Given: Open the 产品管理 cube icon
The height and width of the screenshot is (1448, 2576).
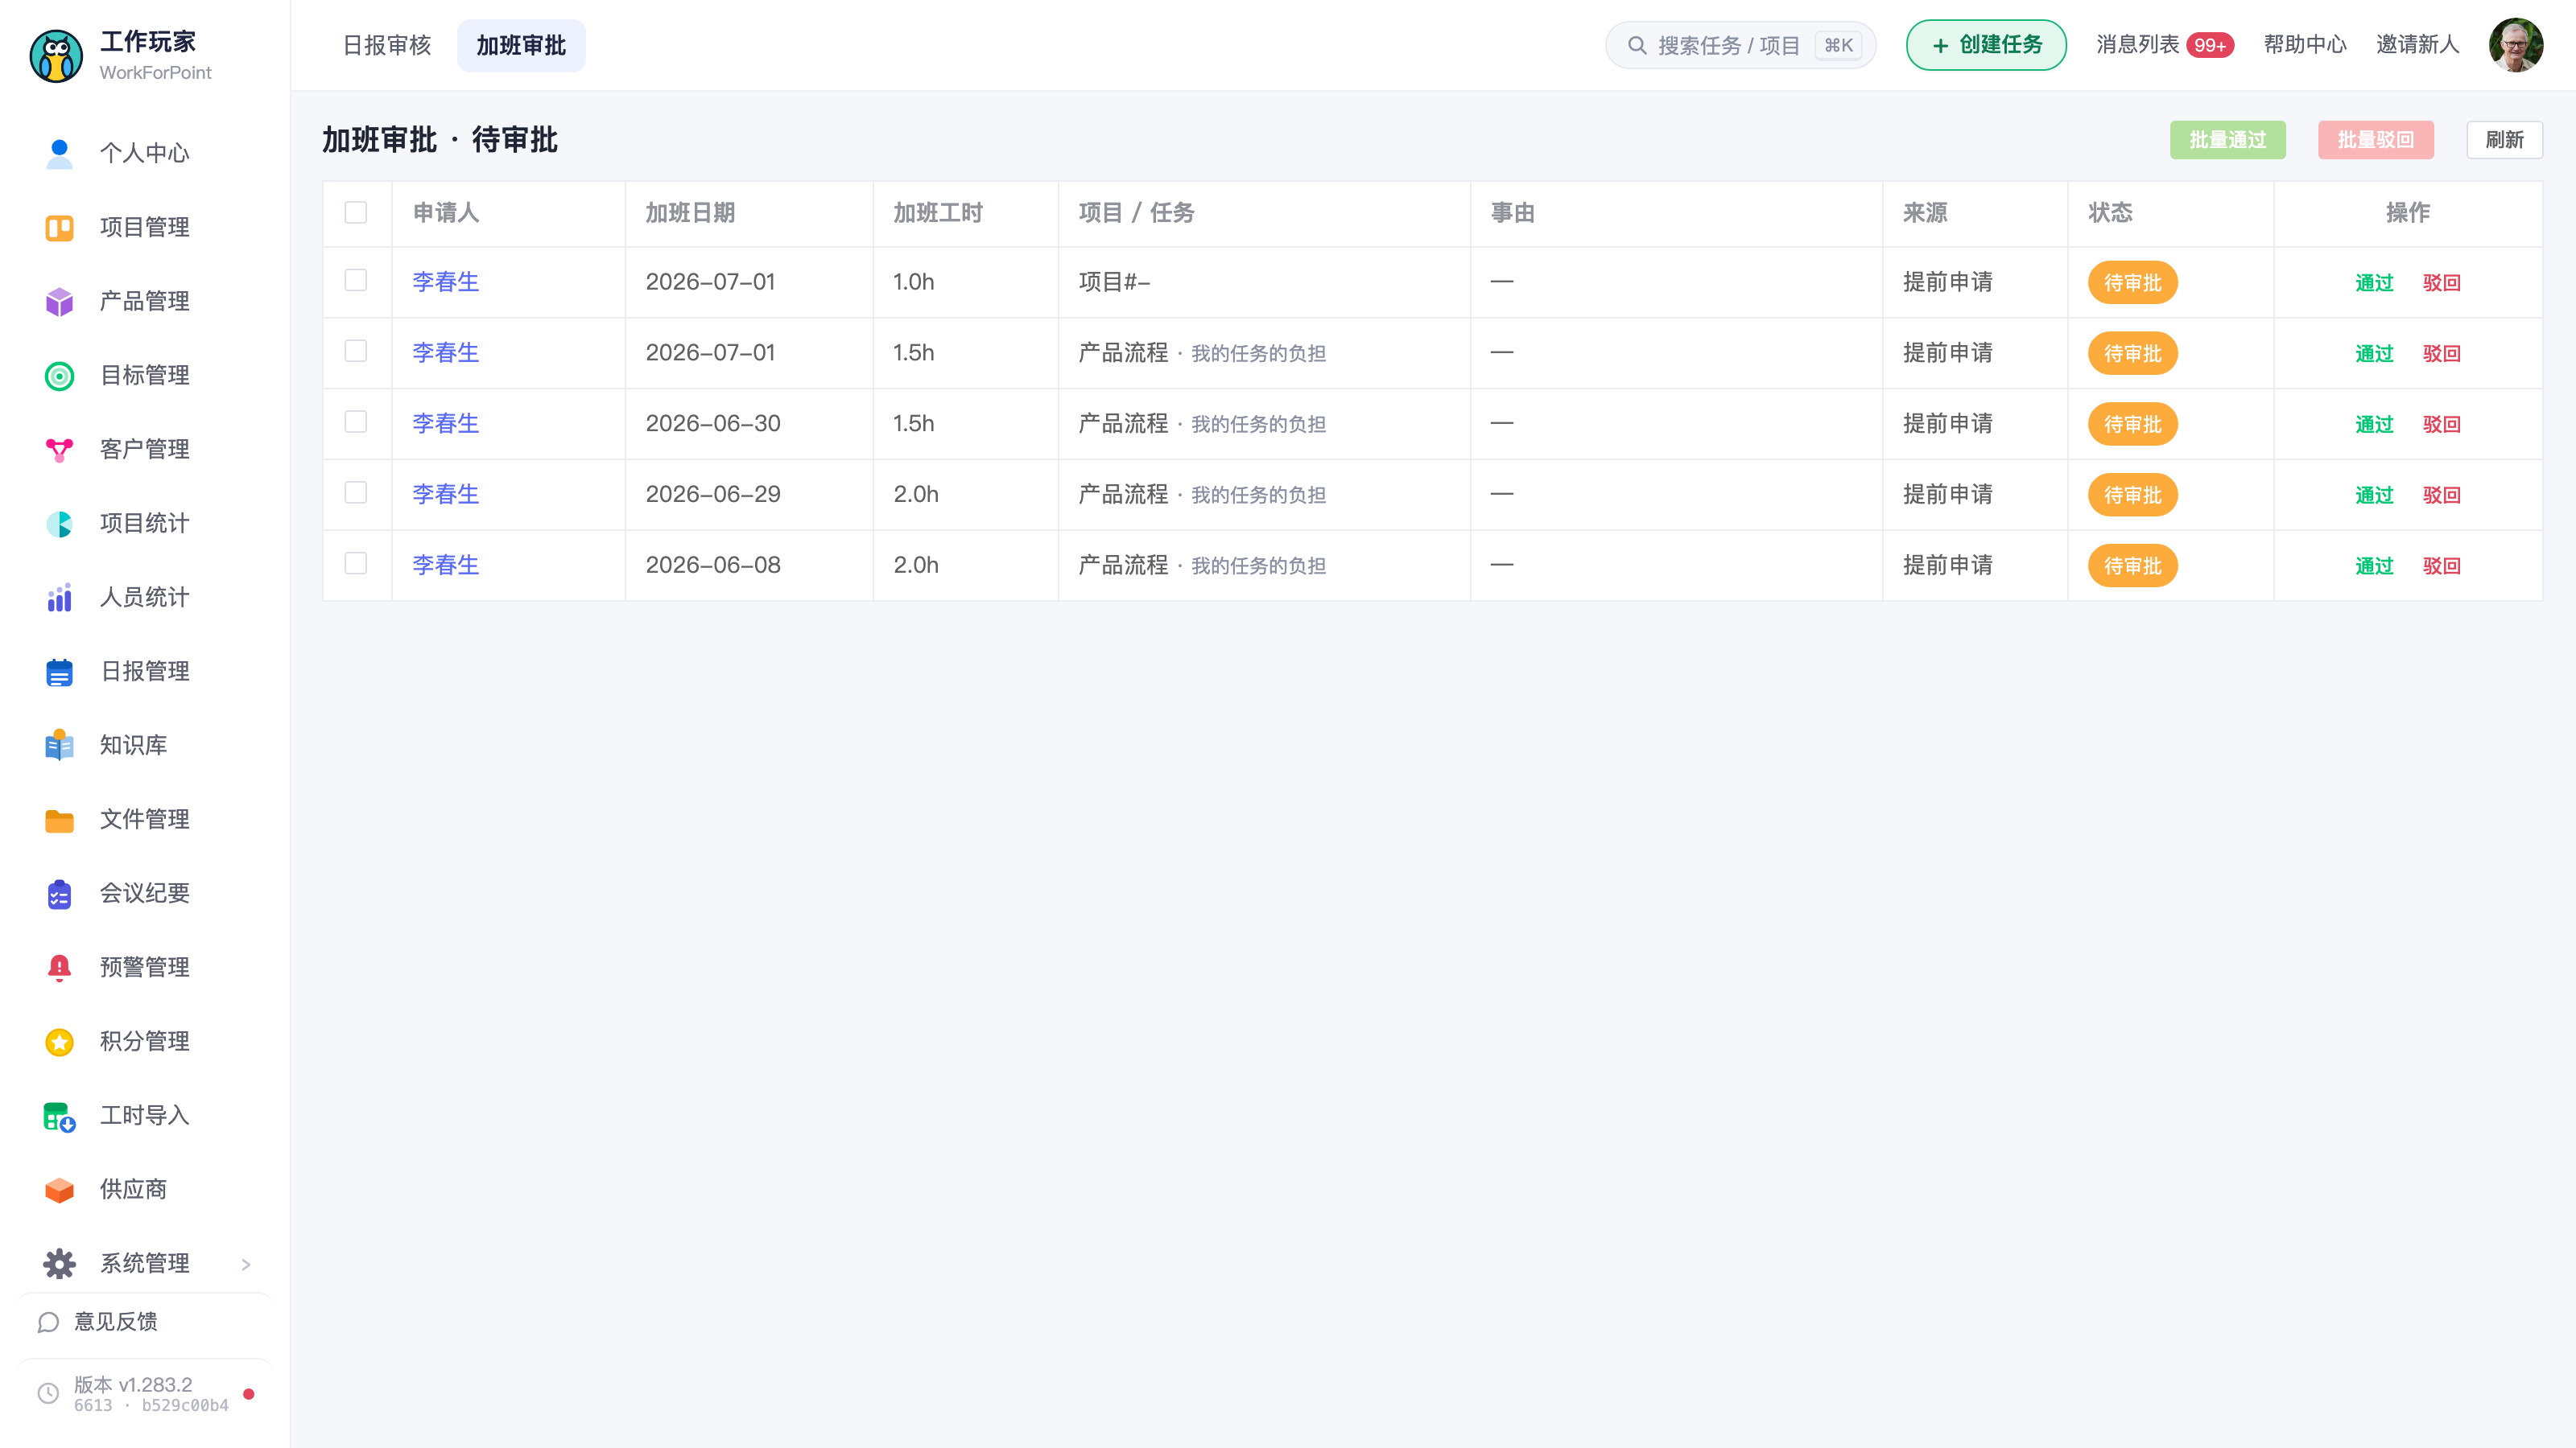Looking at the screenshot, I should click(59, 302).
